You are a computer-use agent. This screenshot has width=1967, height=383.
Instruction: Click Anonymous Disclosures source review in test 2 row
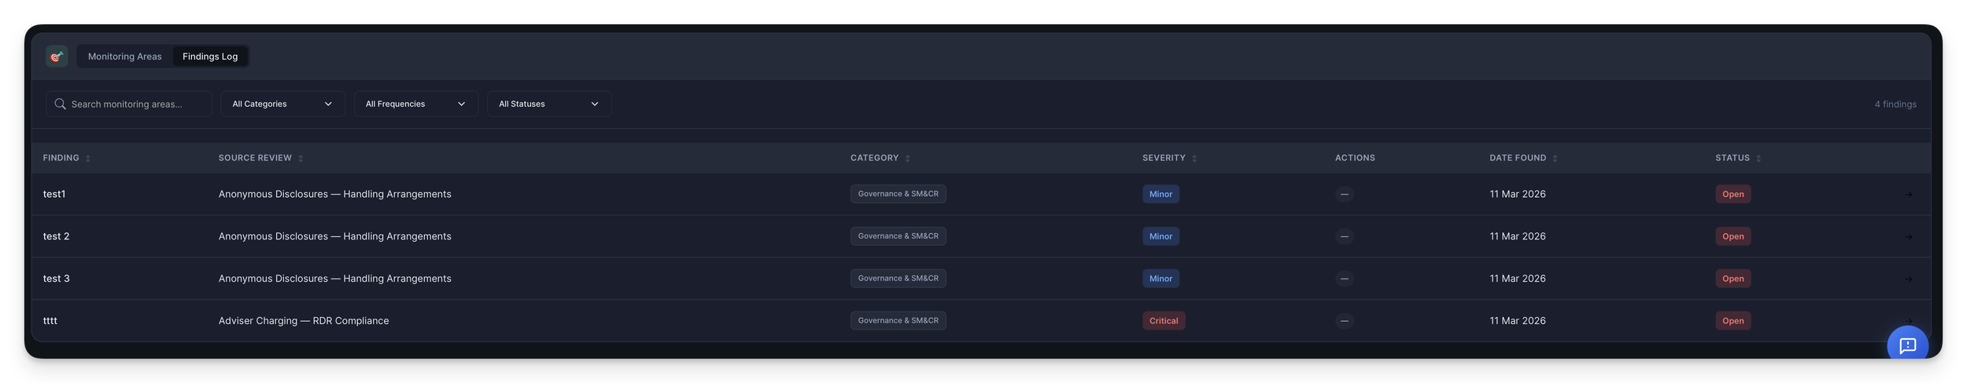pos(335,236)
